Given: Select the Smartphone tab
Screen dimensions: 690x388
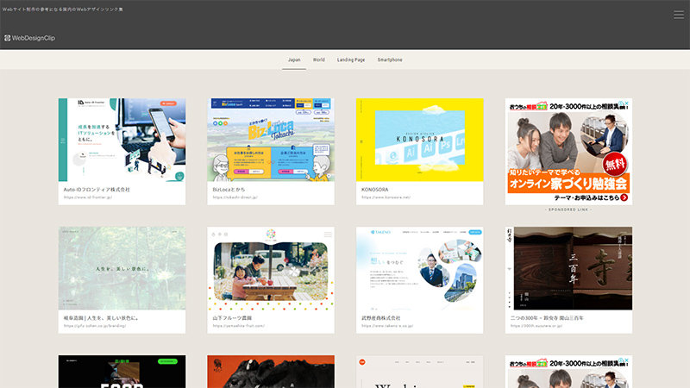Looking at the screenshot, I should pyautogui.click(x=390, y=59).
